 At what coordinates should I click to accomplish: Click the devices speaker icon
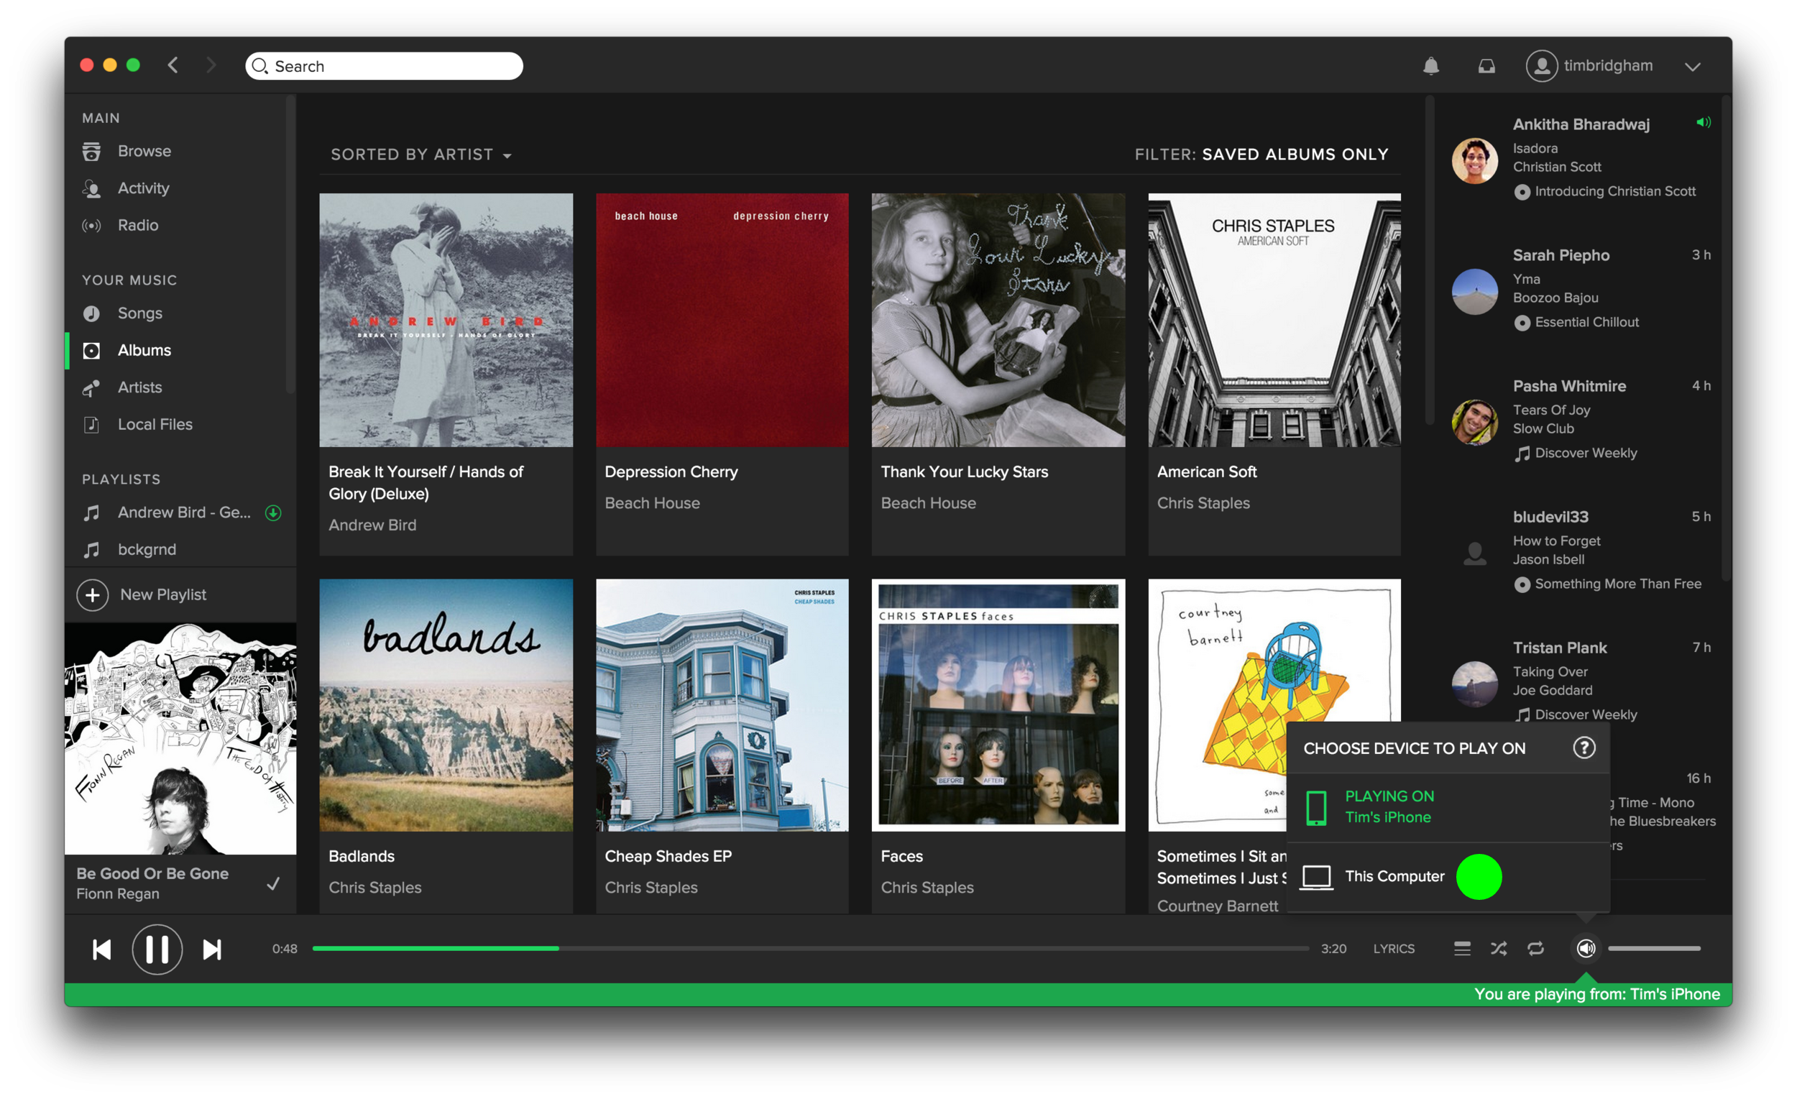pyautogui.click(x=1586, y=948)
